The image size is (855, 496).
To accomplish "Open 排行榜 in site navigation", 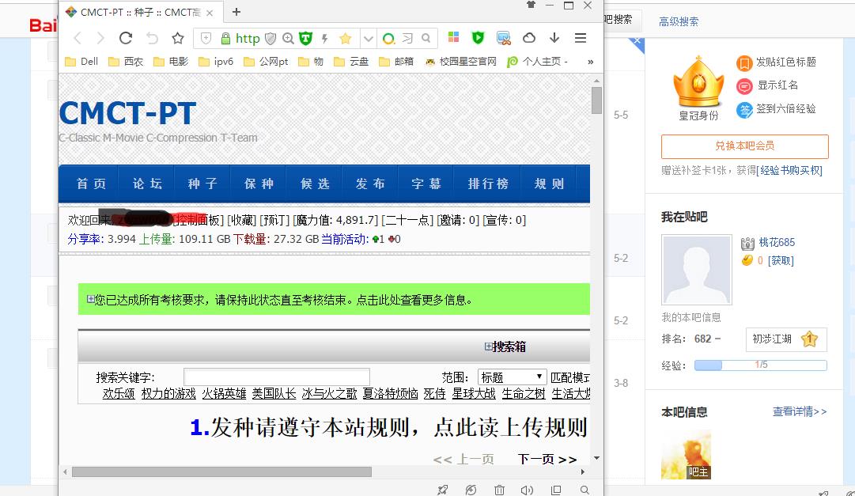I will pos(488,184).
